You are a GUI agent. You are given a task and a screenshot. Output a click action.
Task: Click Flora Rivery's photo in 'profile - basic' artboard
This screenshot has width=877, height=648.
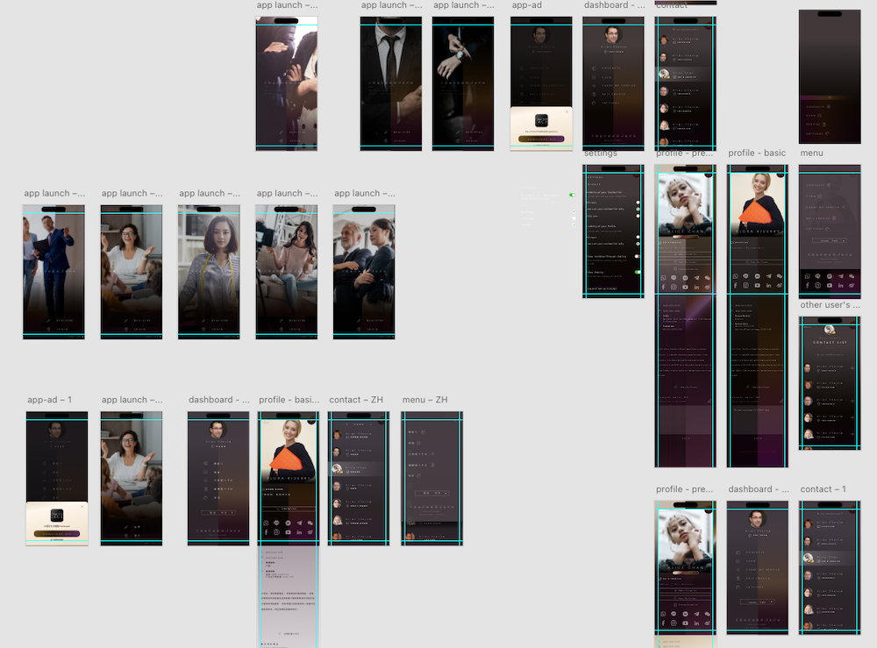point(759,197)
